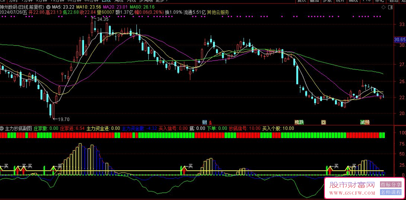This screenshot has height=200, width=406.
Task: Click the 统计 button in top toolbar
Action: coord(340,1)
